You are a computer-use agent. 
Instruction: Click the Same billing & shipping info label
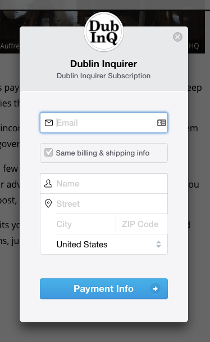pos(103,153)
